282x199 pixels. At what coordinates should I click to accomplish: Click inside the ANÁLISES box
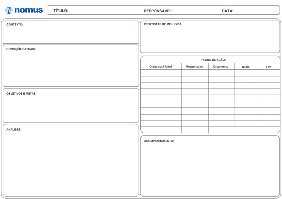[71, 160]
